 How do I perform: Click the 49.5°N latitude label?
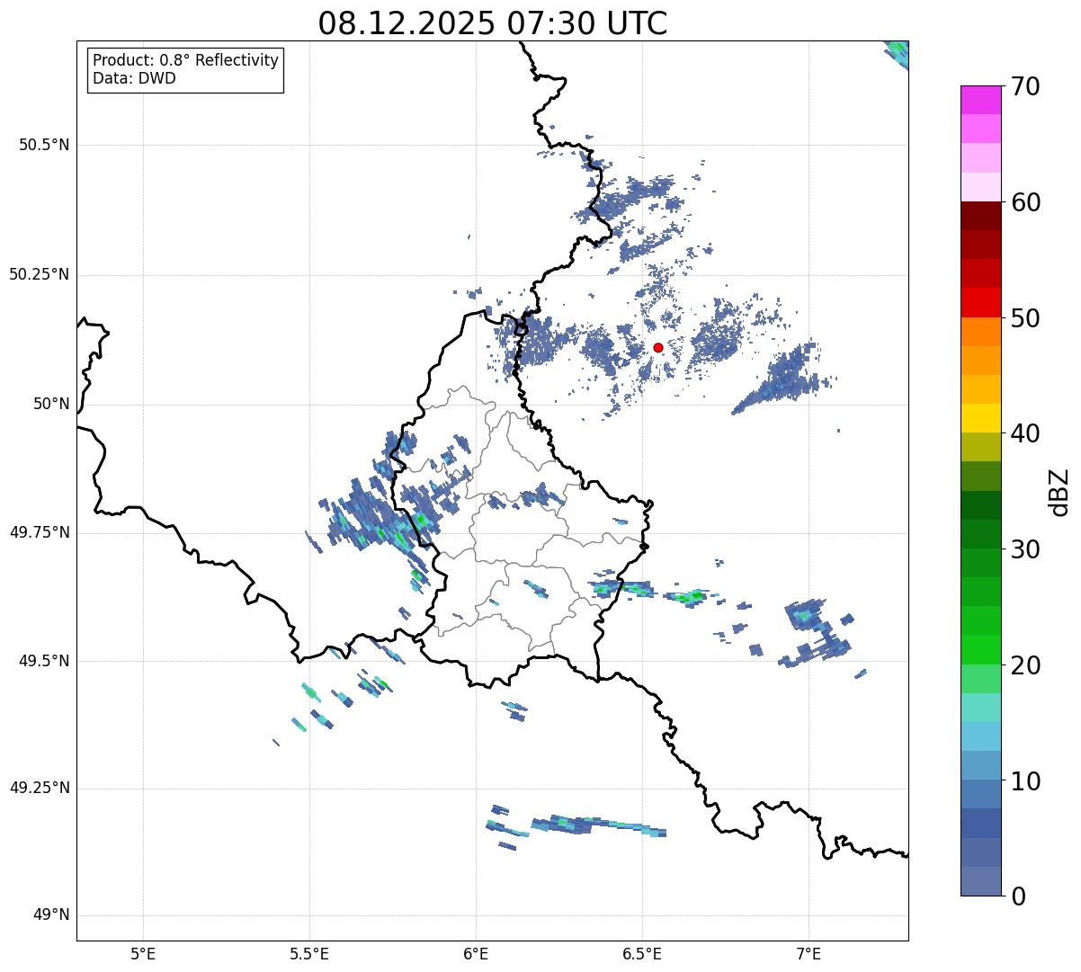(44, 661)
